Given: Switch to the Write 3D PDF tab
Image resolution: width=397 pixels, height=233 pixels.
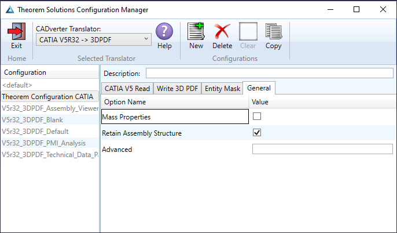Looking at the screenshot, I should [x=177, y=89].
